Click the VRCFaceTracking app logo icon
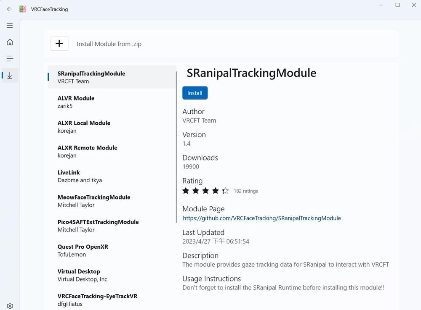 [23, 9]
